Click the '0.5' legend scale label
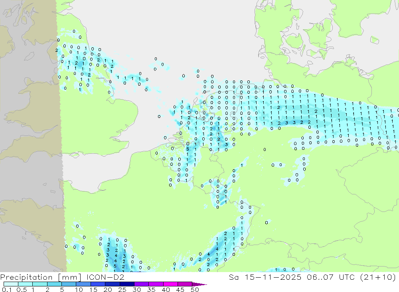The image size is (399, 292). pyautogui.click(x=22, y=290)
